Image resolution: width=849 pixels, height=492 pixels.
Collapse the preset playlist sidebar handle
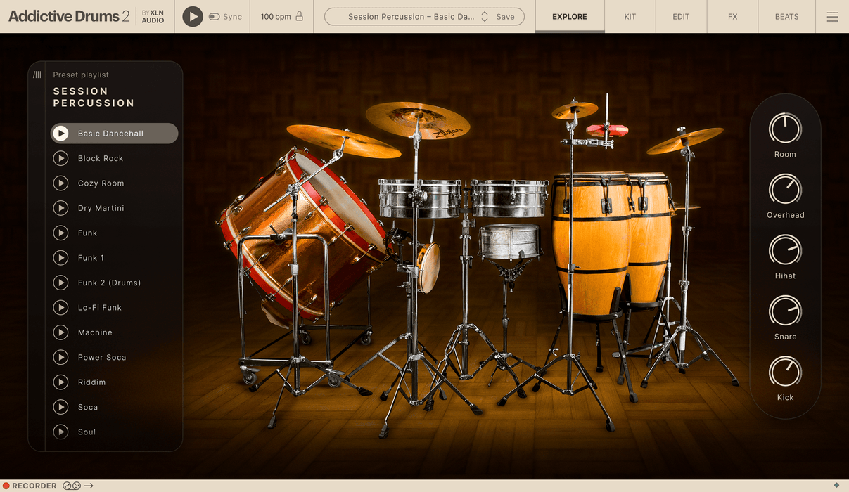pyautogui.click(x=37, y=75)
